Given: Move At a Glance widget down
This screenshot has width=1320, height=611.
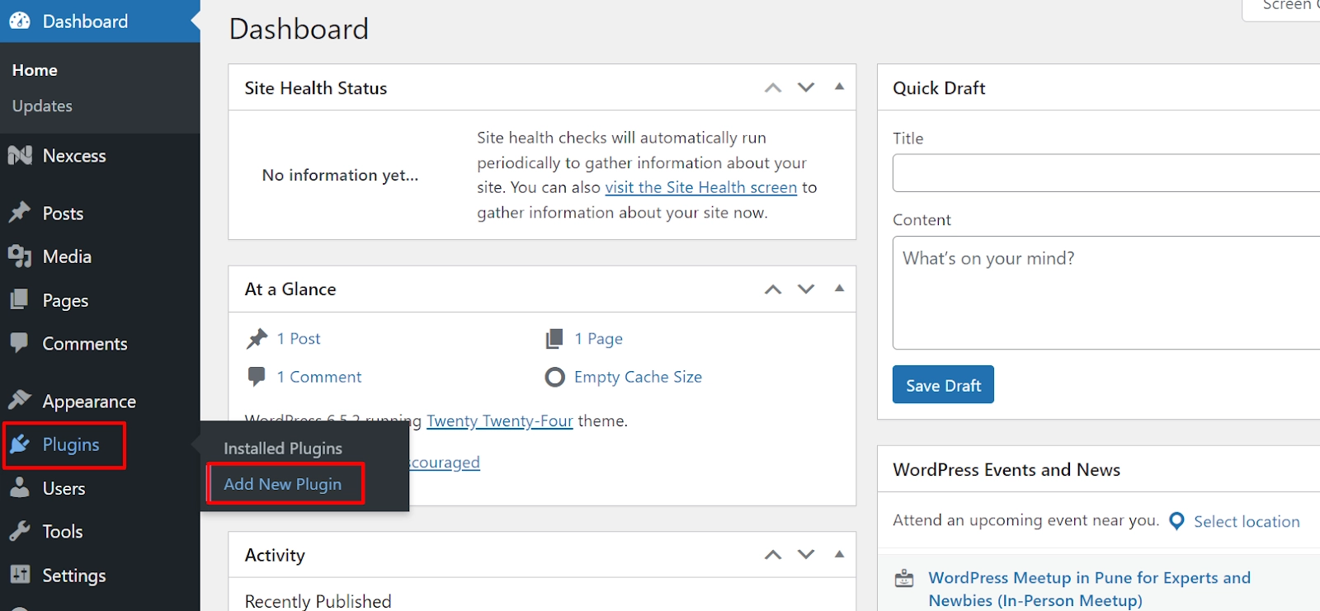Looking at the screenshot, I should click(x=806, y=289).
